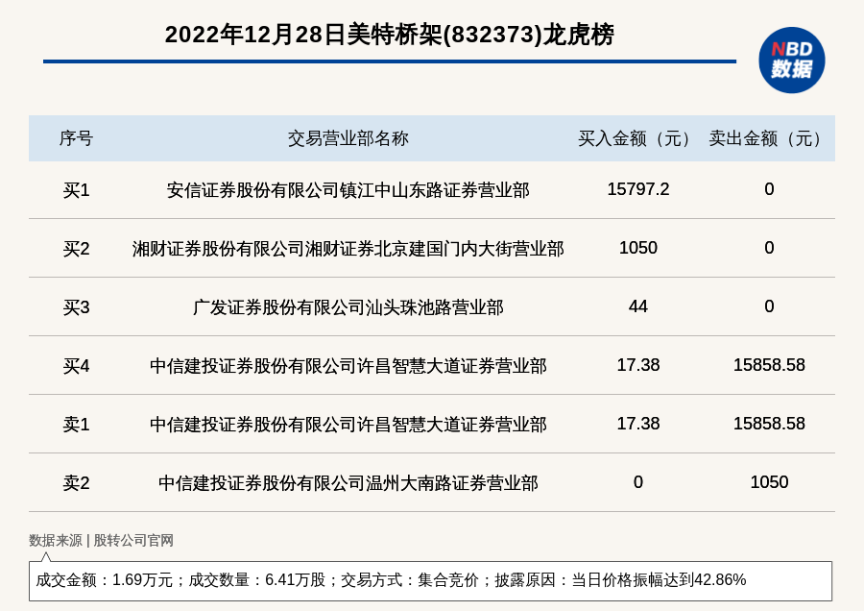This screenshot has height=611, width=864.
Task: Select the title 2022年12月28日美特桥架(832373)龙虎榜
Action: pyautogui.click(x=389, y=35)
